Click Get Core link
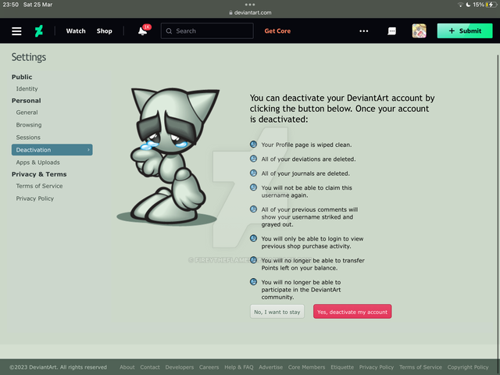 [x=277, y=31]
